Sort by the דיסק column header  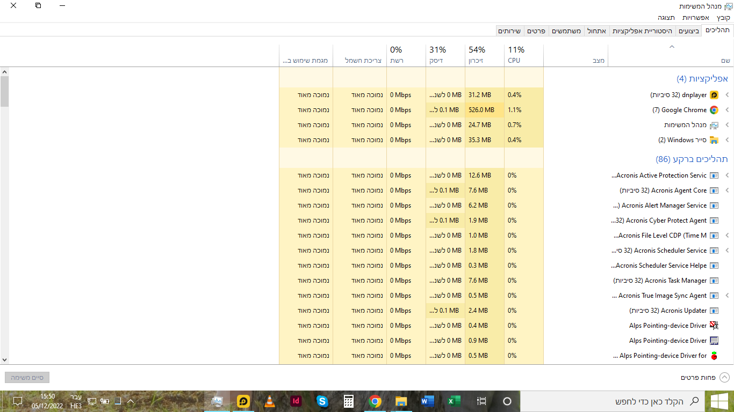click(x=445, y=55)
